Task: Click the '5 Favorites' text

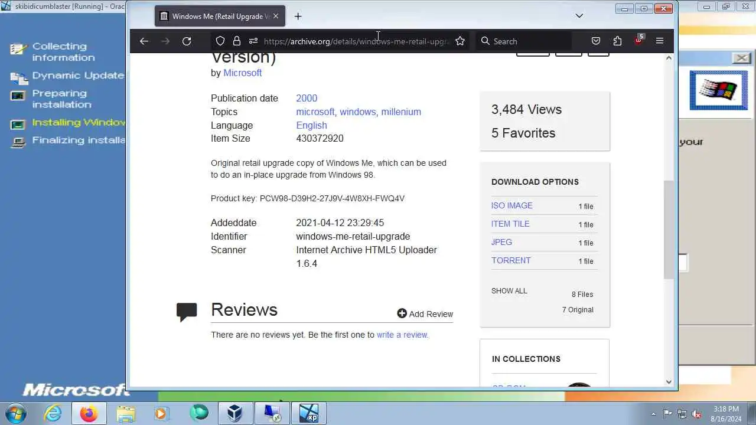Action: pyautogui.click(x=523, y=133)
